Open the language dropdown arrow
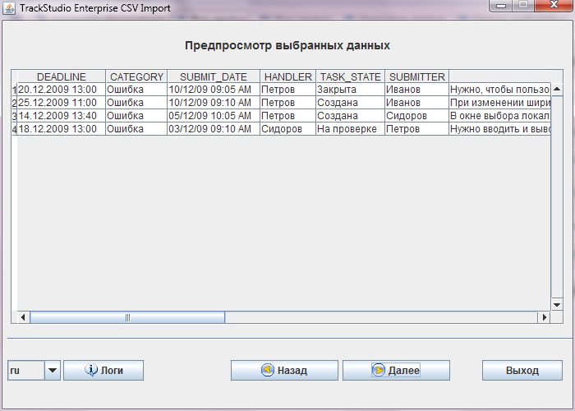 tap(53, 371)
